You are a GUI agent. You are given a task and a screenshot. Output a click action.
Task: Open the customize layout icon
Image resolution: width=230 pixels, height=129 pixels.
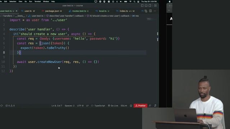(x=155, y=6)
